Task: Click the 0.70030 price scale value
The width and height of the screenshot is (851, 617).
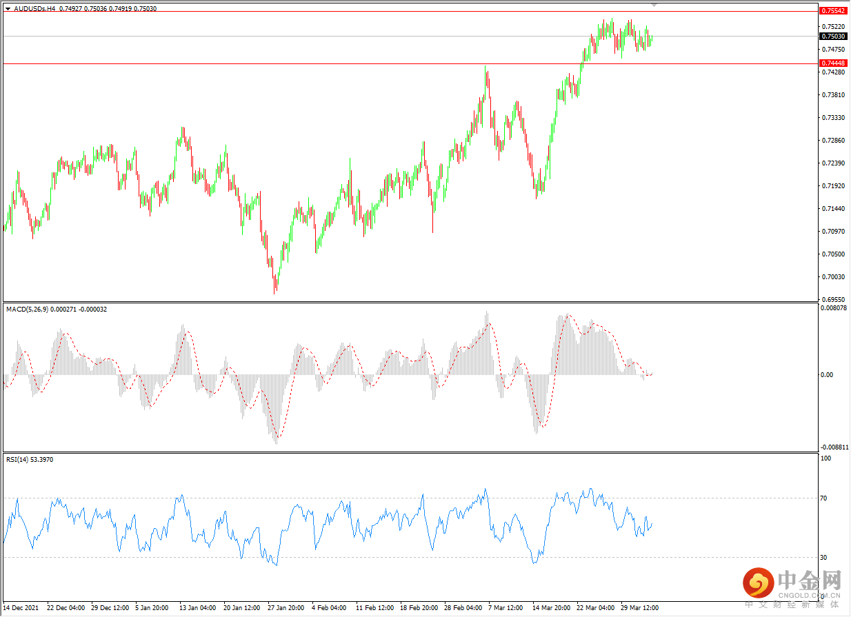Action: [x=833, y=277]
